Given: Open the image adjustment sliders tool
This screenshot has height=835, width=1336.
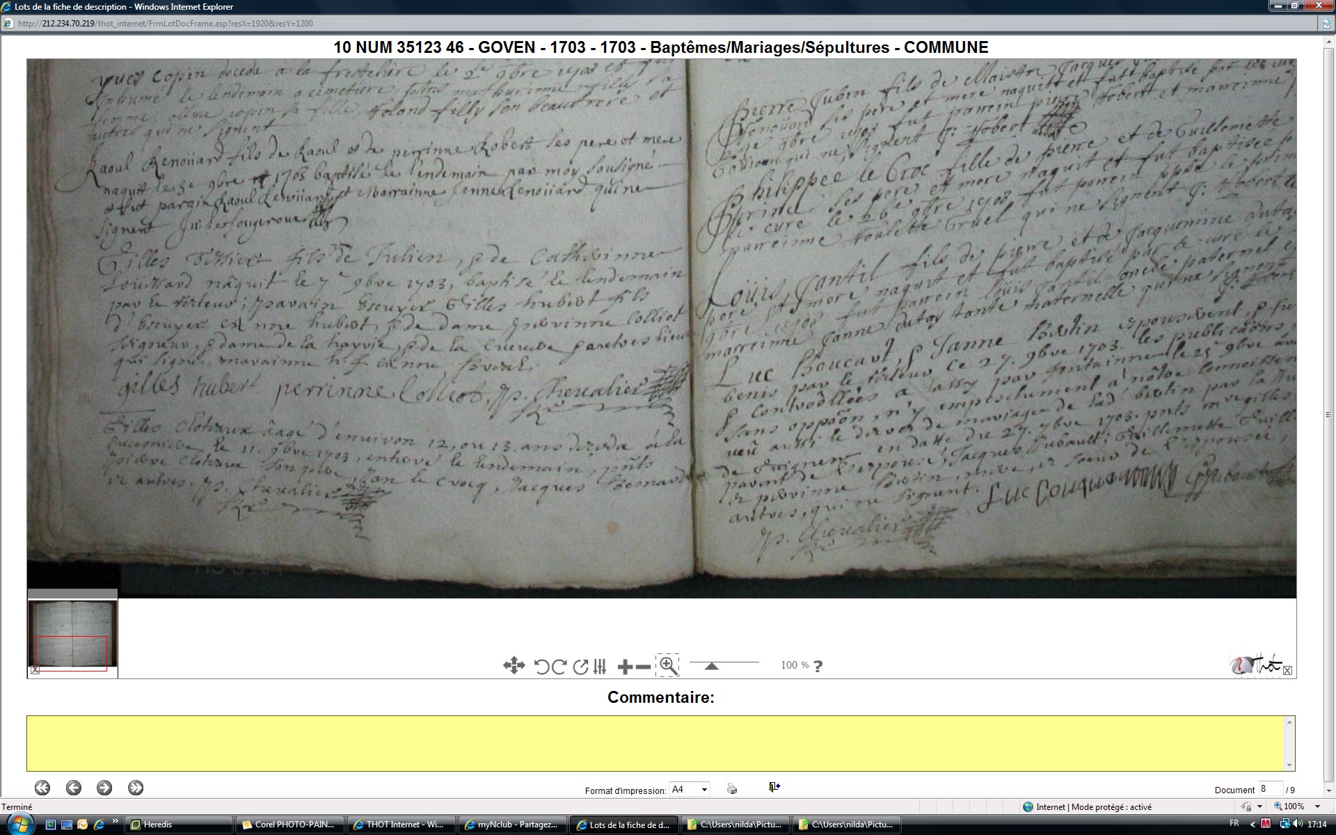Looking at the screenshot, I should tap(600, 667).
